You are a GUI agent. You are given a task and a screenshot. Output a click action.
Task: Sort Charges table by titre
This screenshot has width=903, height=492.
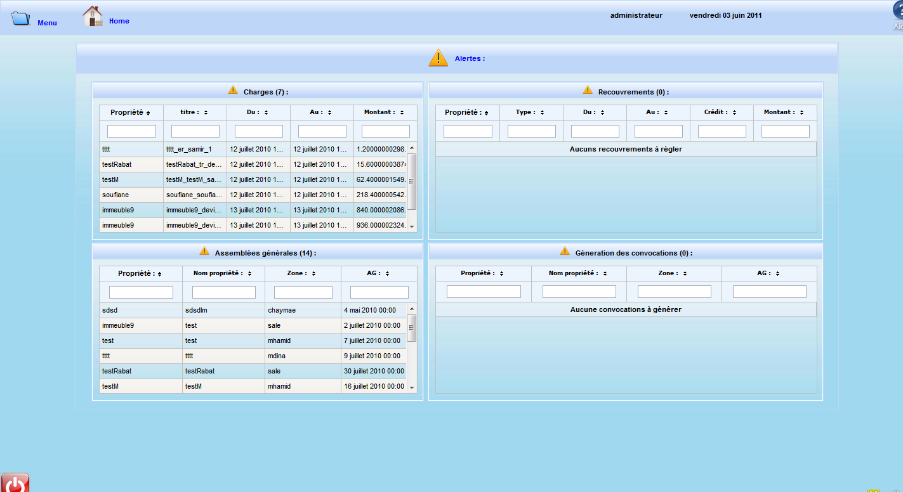click(x=206, y=112)
